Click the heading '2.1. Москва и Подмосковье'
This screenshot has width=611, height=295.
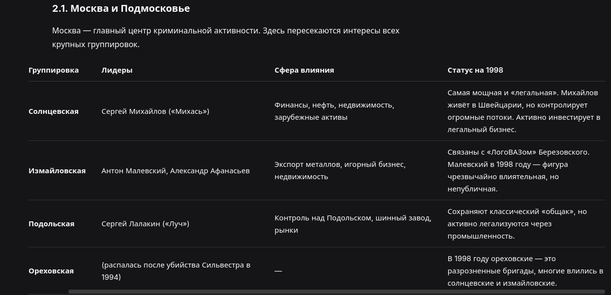(x=121, y=8)
